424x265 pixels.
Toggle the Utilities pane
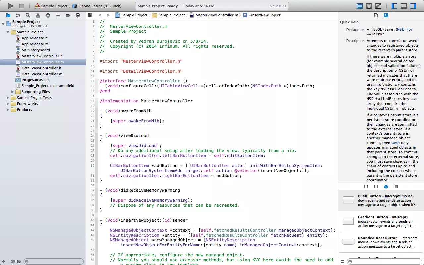pyautogui.click(x=413, y=6)
